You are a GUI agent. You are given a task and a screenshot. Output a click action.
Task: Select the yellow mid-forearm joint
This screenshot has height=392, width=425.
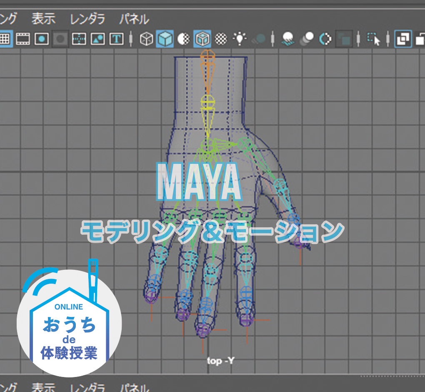point(207,102)
